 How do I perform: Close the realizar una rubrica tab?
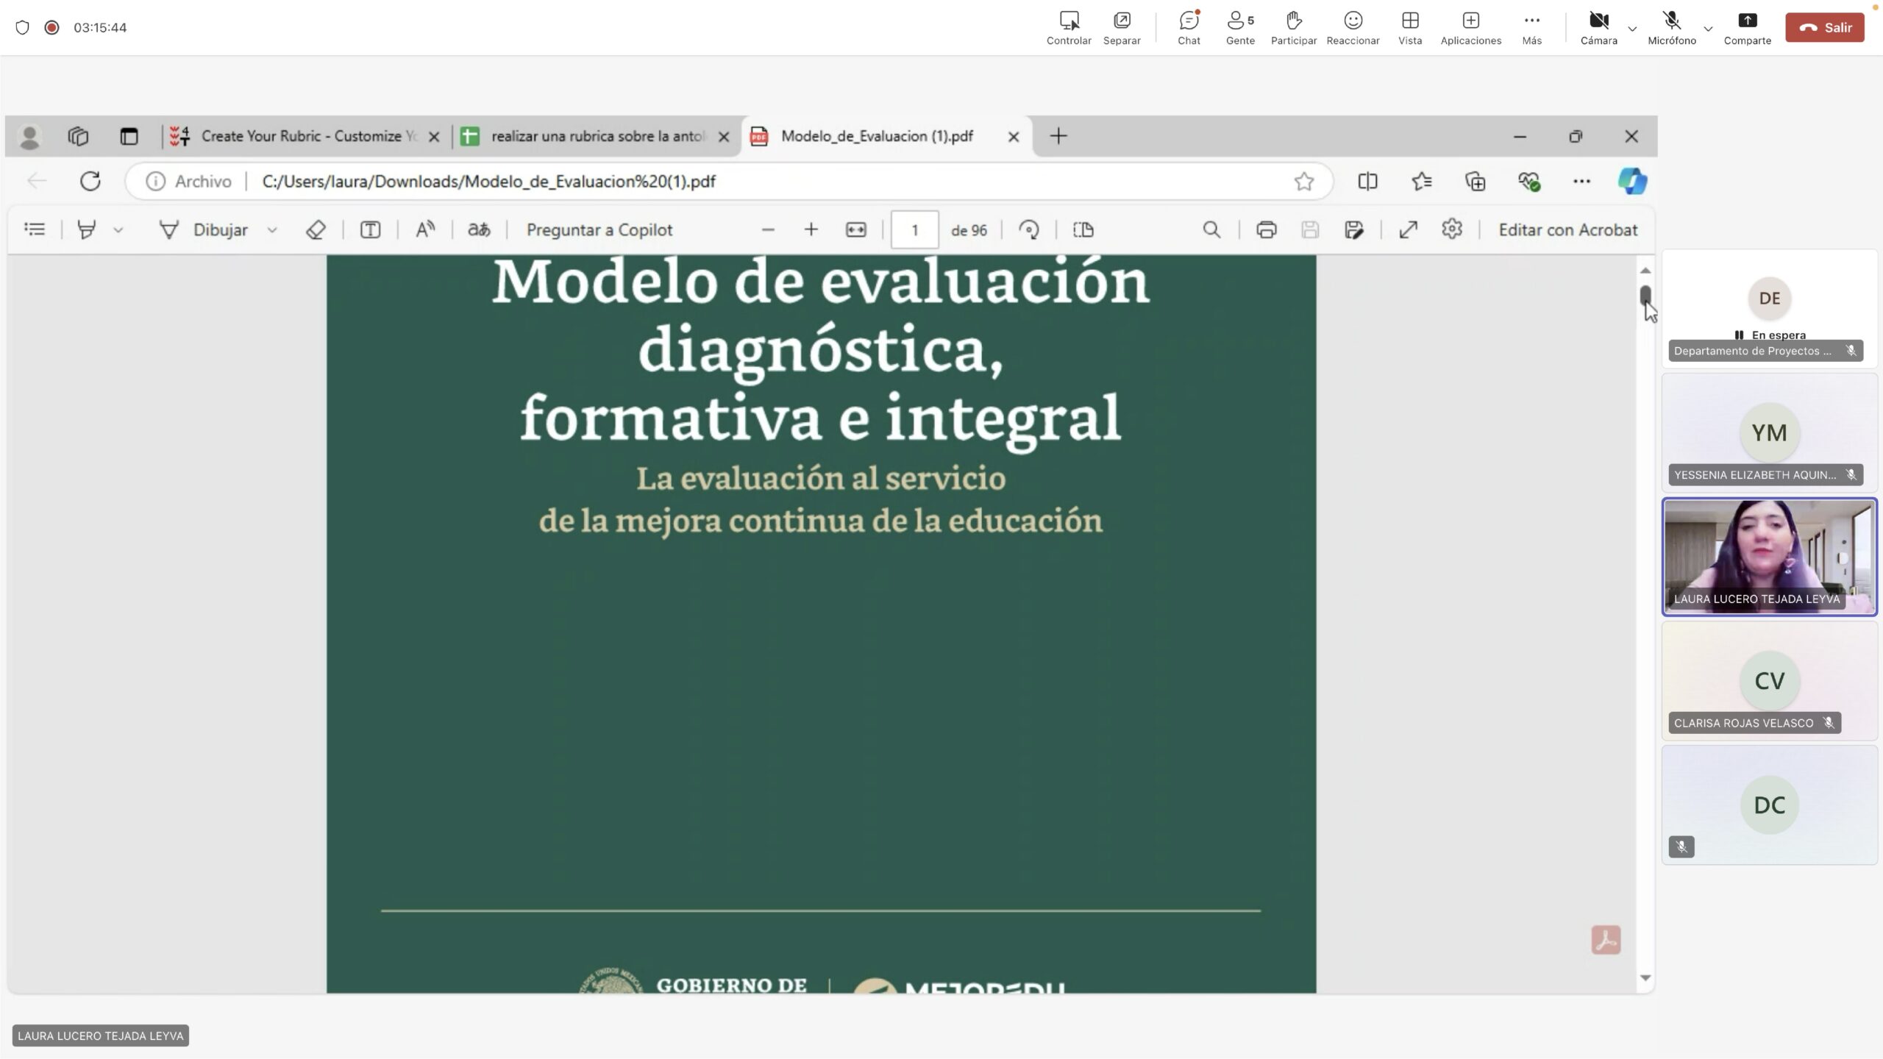click(724, 137)
